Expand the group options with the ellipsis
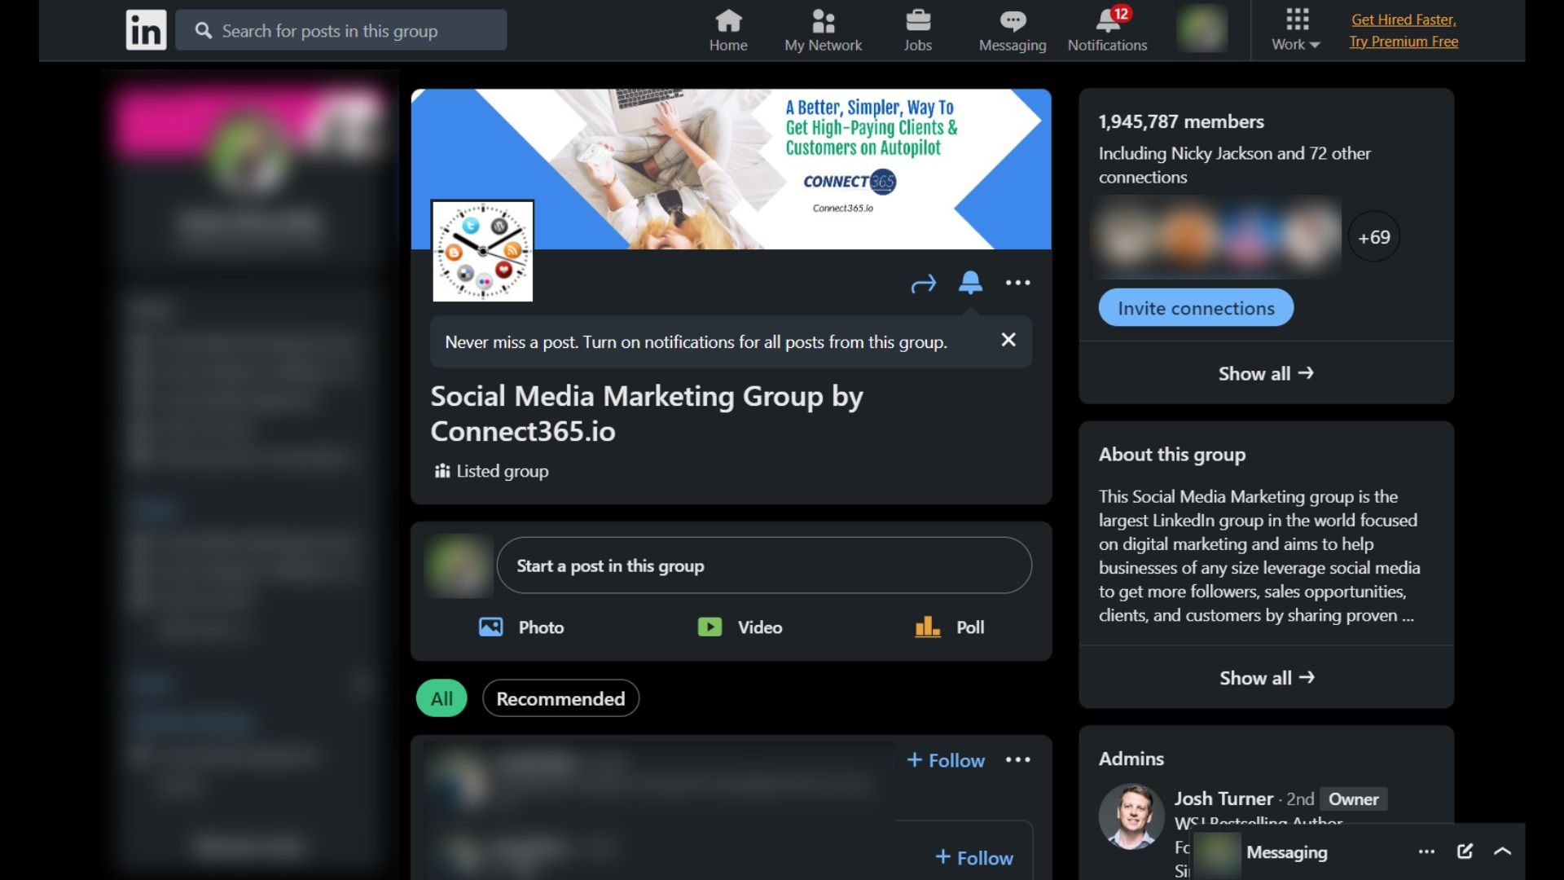 click(x=1017, y=283)
